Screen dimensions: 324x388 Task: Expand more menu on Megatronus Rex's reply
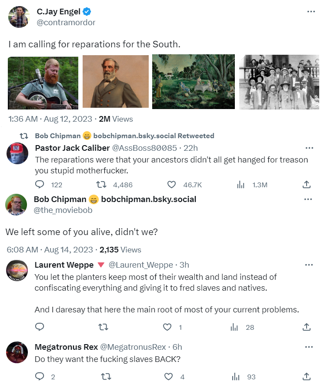click(x=309, y=347)
